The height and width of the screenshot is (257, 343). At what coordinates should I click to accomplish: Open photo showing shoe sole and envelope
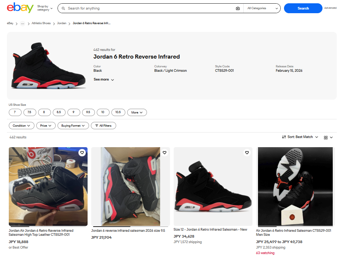(x=295, y=186)
